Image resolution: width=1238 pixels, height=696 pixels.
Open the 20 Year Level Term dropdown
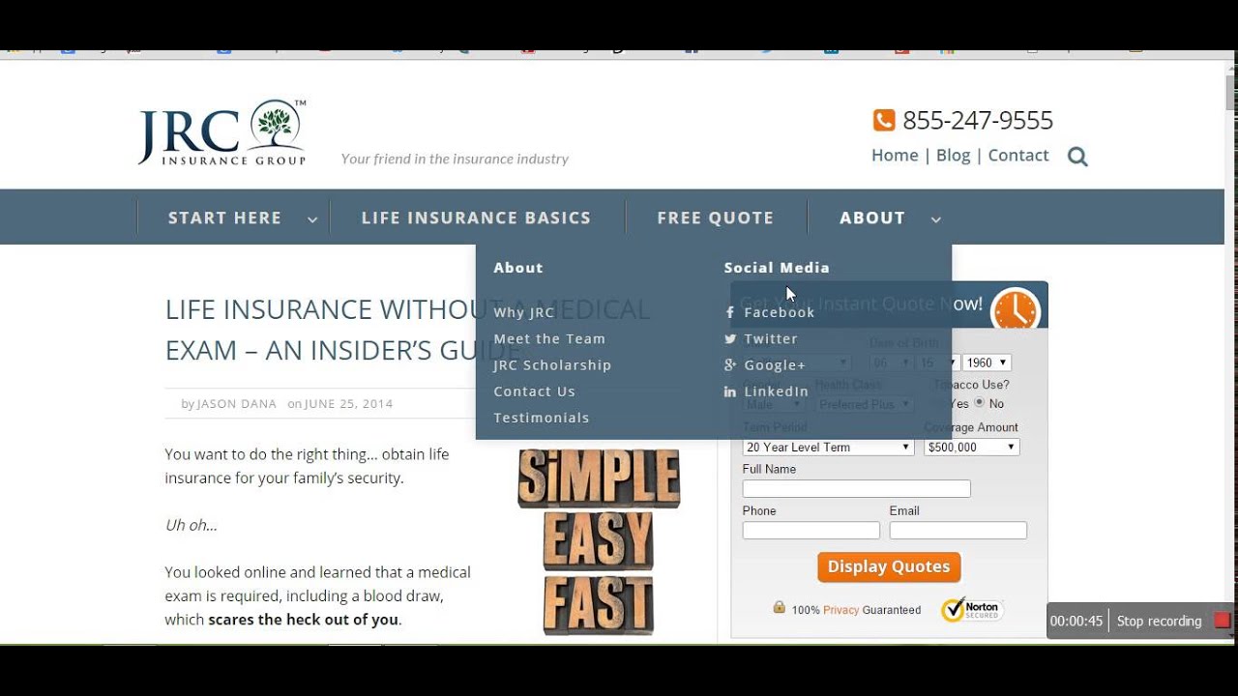tap(828, 448)
